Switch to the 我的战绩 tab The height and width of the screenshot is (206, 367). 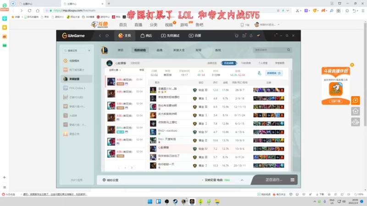(x=140, y=50)
